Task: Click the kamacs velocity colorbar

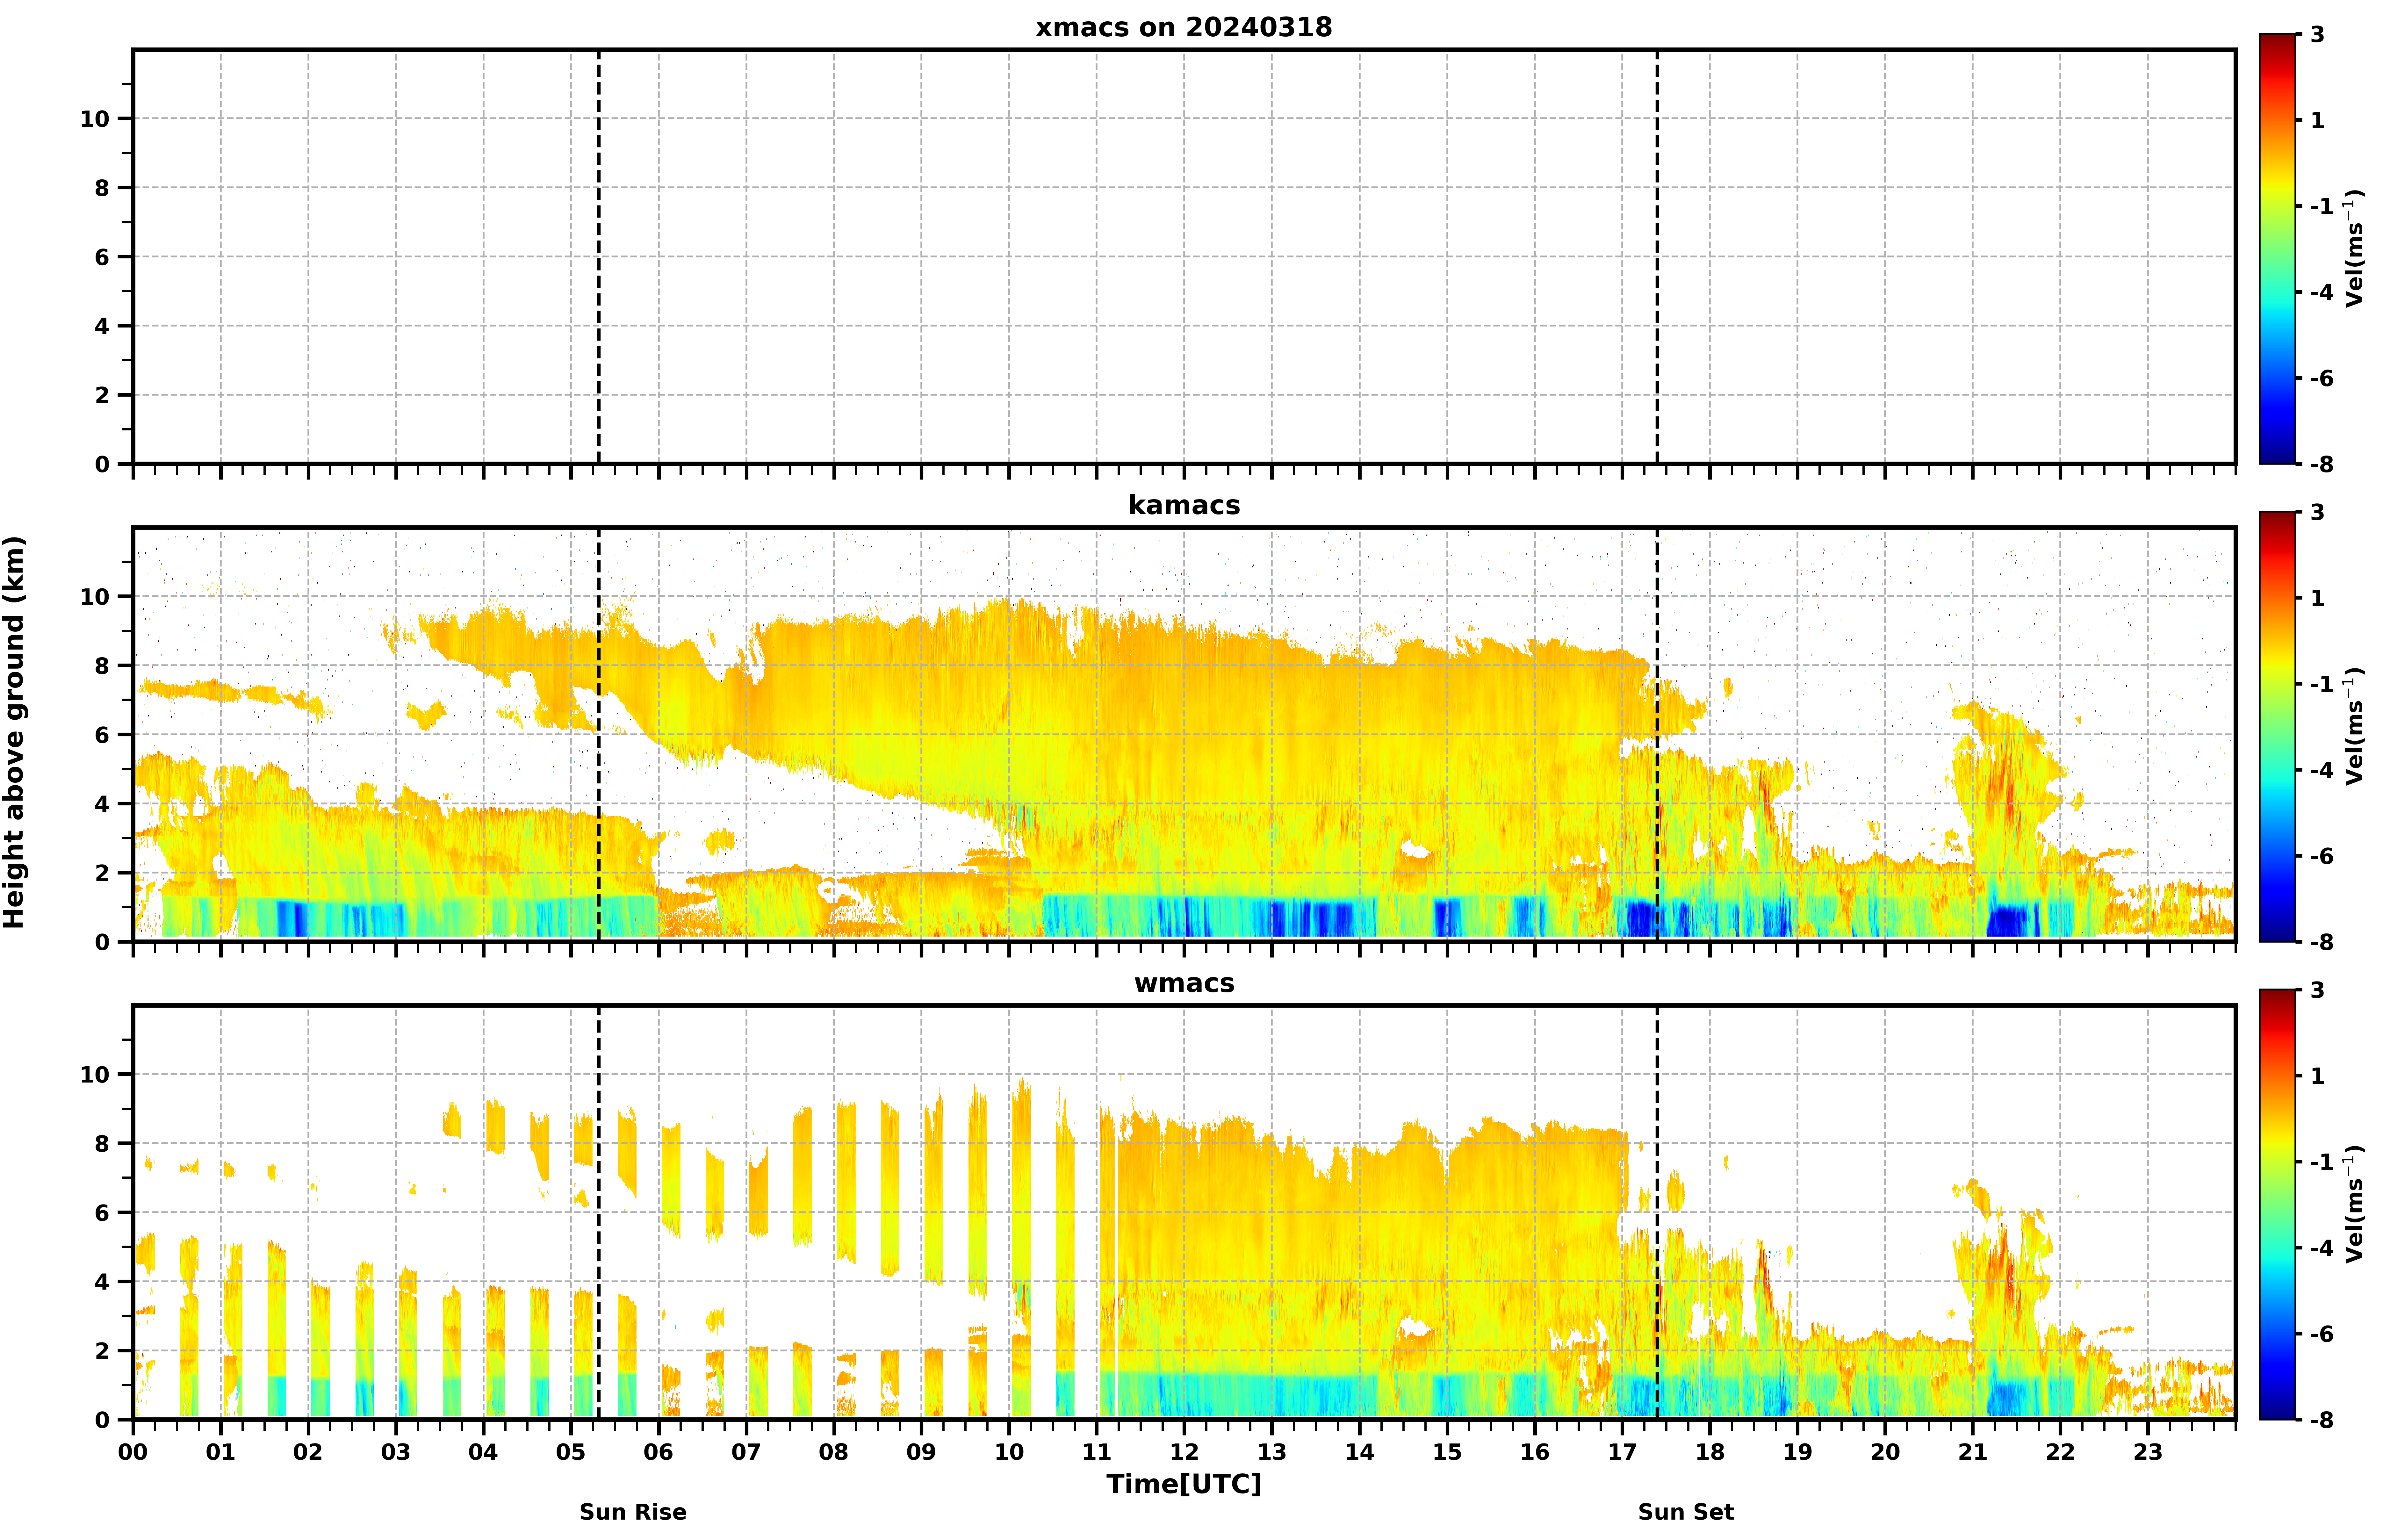Action: click(x=2278, y=727)
